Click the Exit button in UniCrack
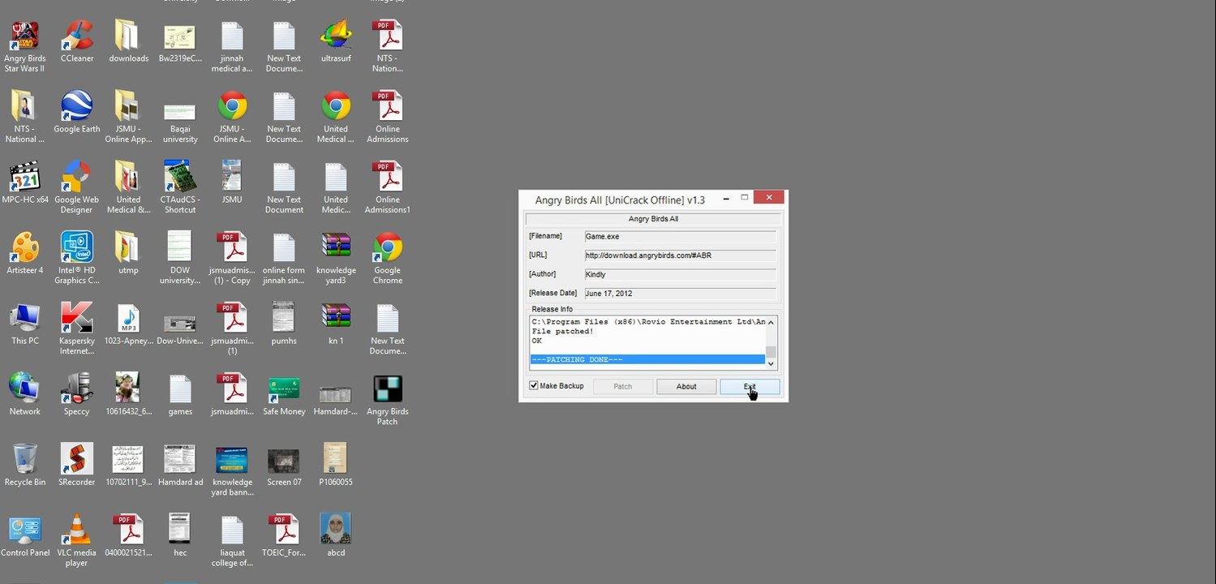The height and width of the screenshot is (584, 1216). 750,387
